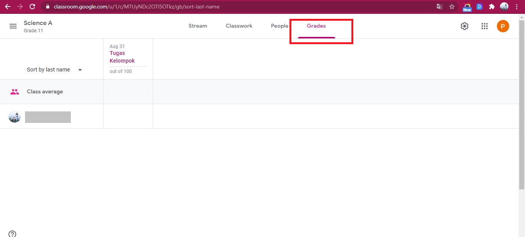The image size is (525, 237).
Task: Bookmark this page with the star icon
Action: [452, 7]
